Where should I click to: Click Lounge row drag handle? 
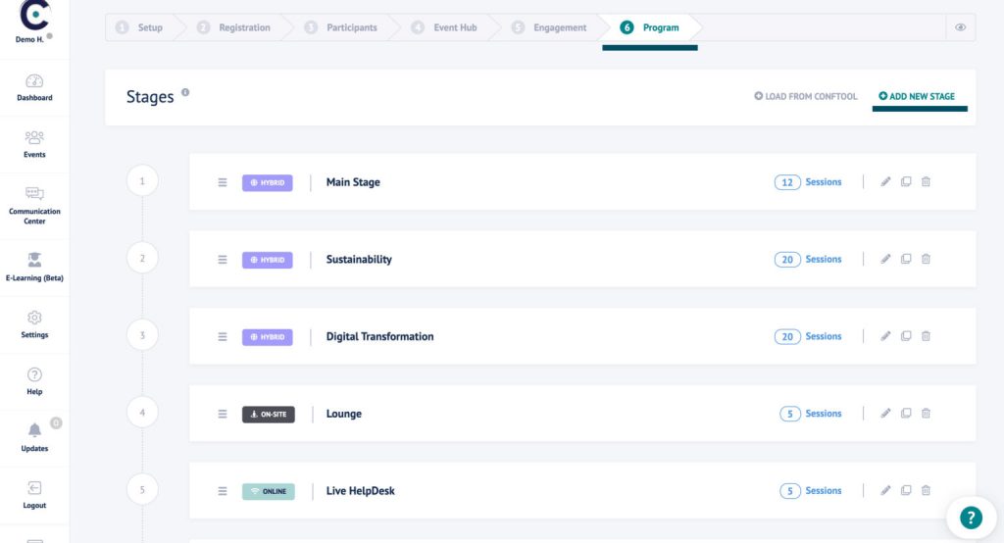click(223, 415)
